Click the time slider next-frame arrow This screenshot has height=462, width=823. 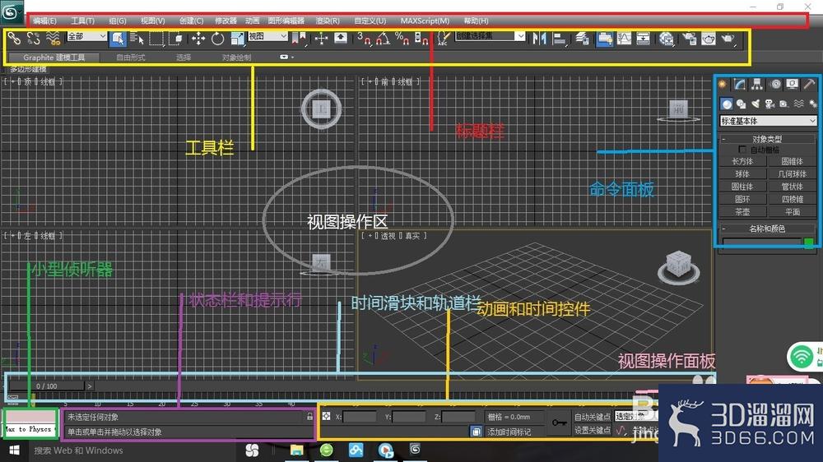(90, 386)
